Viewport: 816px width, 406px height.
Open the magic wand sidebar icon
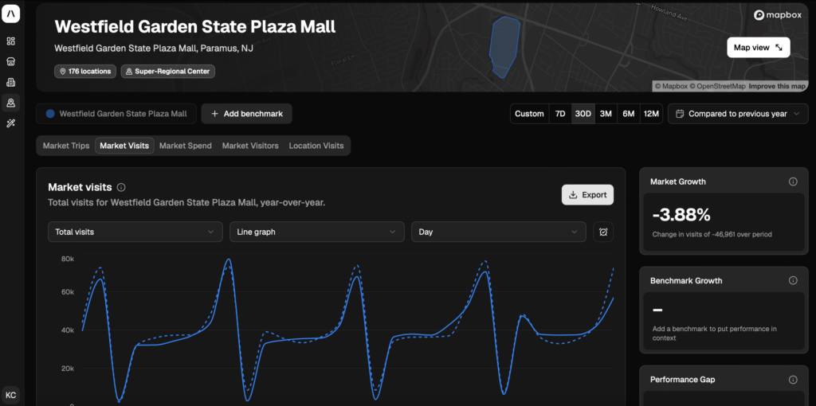pyautogui.click(x=10, y=123)
